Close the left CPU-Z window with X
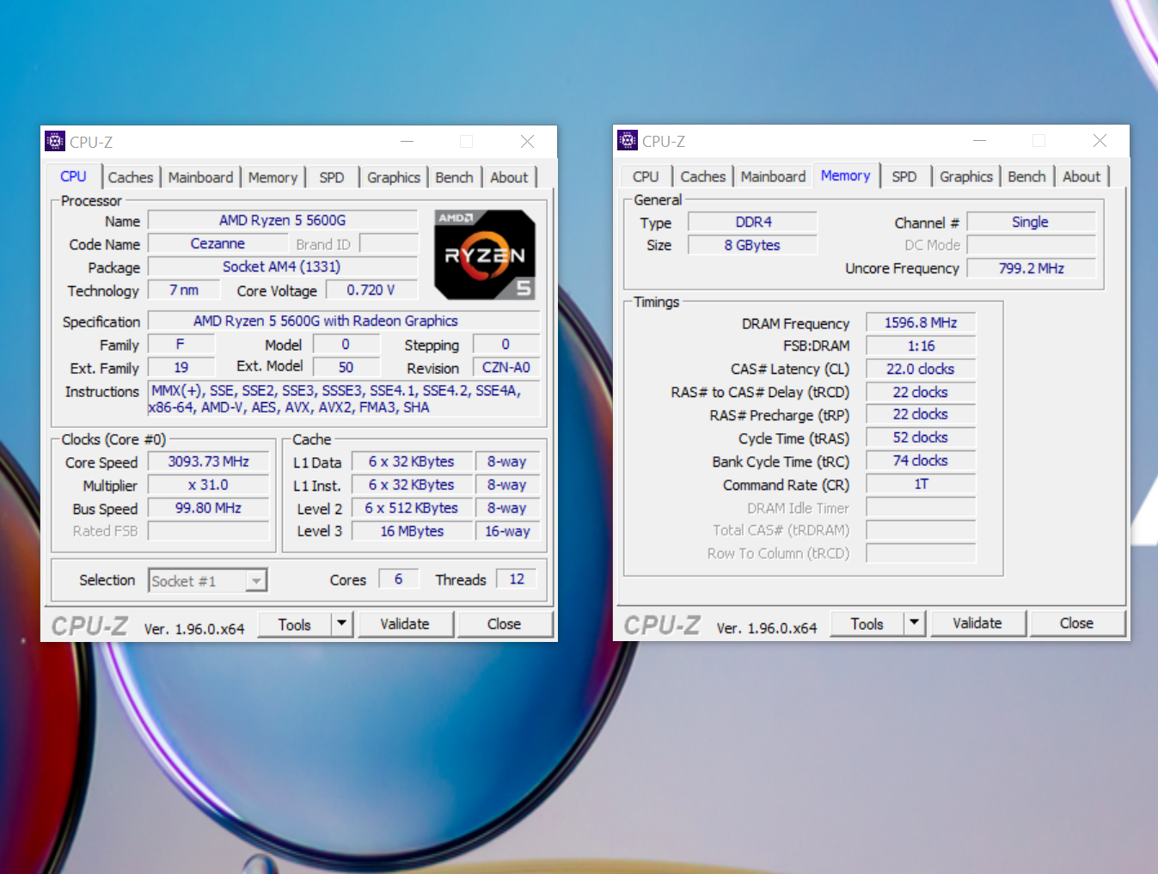The width and height of the screenshot is (1158, 874). 527,142
